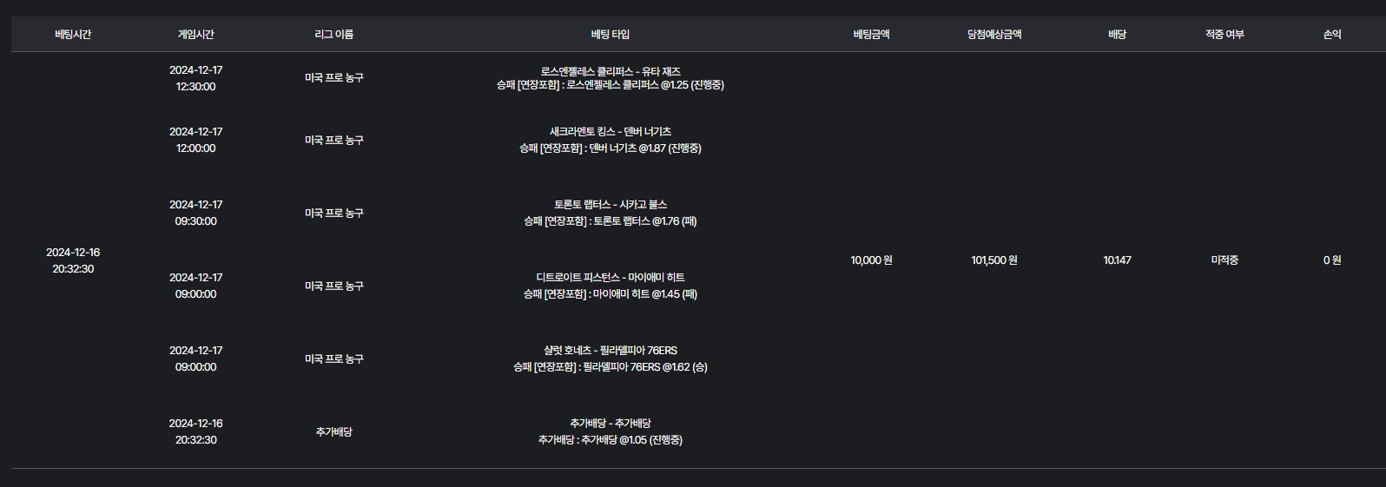Click the 베팅 타입 column header
The width and height of the screenshot is (1386, 487).
(x=610, y=35)
